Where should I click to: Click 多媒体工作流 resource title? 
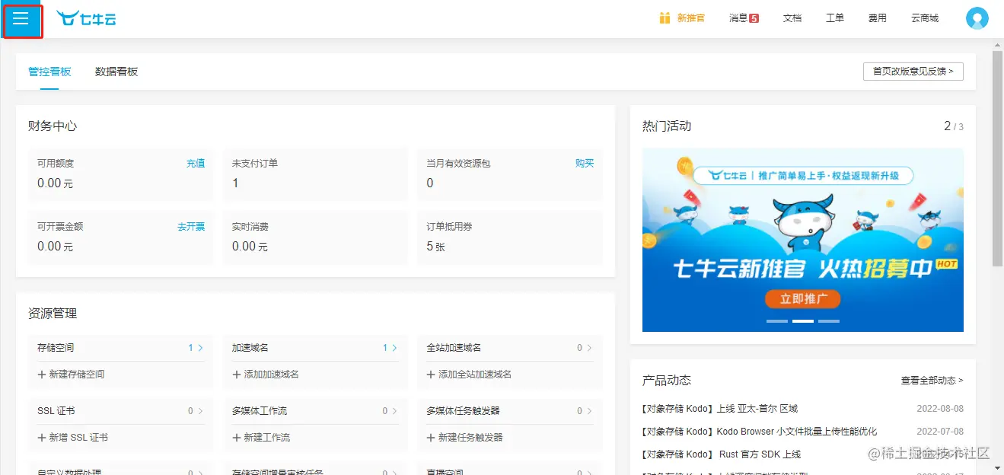(x=260, y=411)
